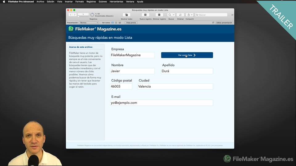Click the Código postal field

click(x=121, y=86)
